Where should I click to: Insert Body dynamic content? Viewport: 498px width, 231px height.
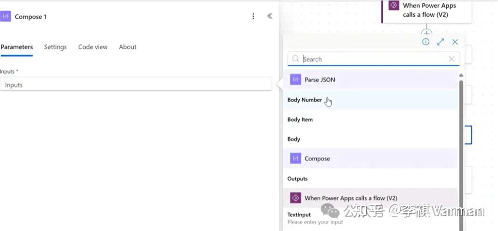(370, 139)
